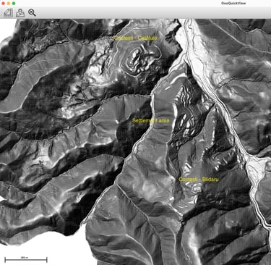This screenshot has width=271, height=265.
Task: Click the scale bar on the map
Action: (x=26, y=260)
